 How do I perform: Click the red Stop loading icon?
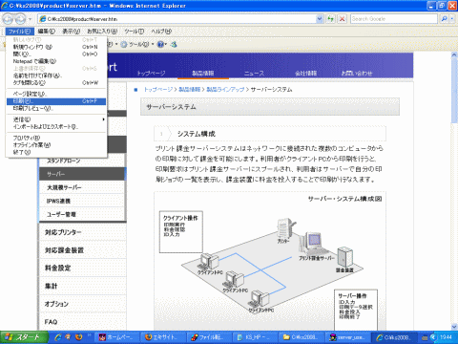tap(342, 19)
